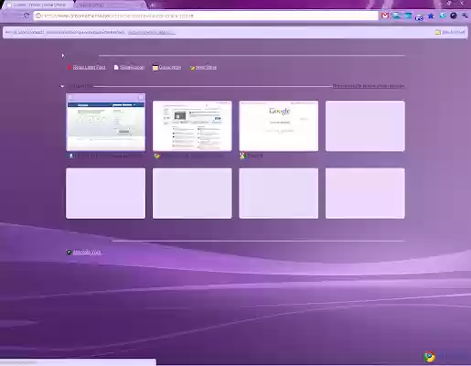Image resolution: width=471 pixels, height=366 pixels.
Task: Click the link at right of most visited header
Action: tap(369, 86)
